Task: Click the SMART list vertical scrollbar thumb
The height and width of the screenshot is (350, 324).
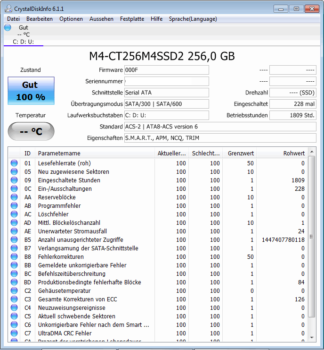Action: point(312,236)
